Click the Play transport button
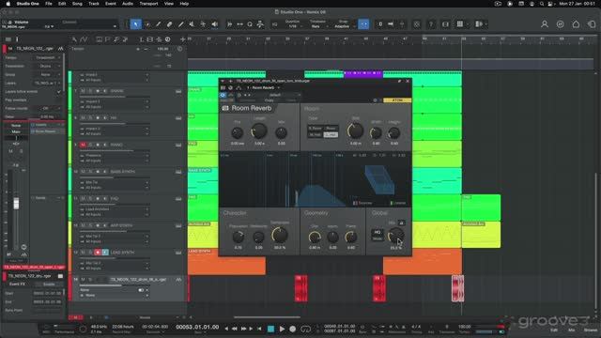 tap(282, 329)
